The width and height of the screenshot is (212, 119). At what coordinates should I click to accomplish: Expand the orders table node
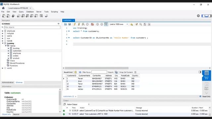(8, 56)
